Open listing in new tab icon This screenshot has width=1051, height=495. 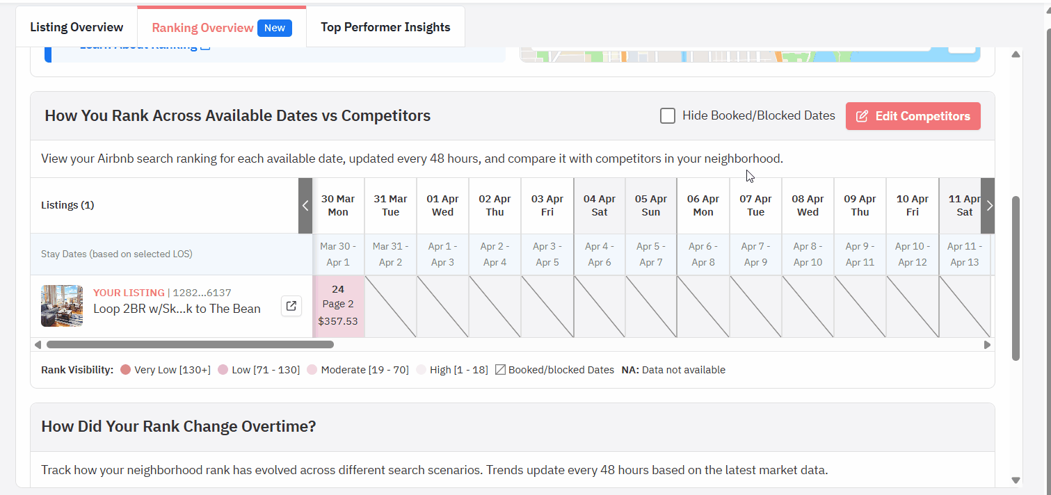(291, 306)
